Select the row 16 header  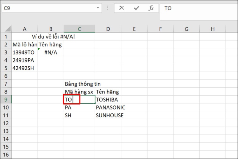6,155
